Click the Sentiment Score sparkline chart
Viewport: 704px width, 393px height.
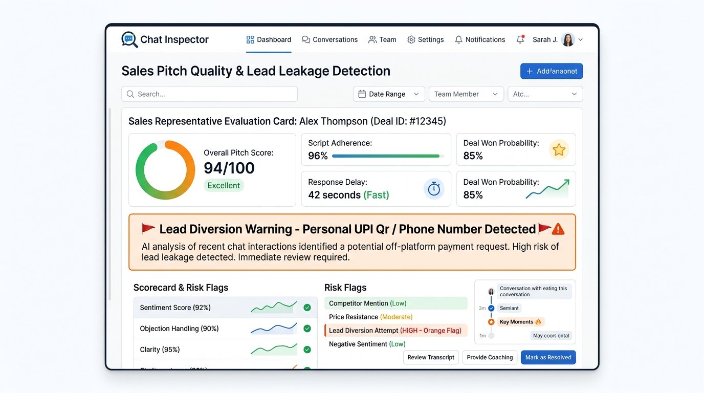[x=274, y=308]
